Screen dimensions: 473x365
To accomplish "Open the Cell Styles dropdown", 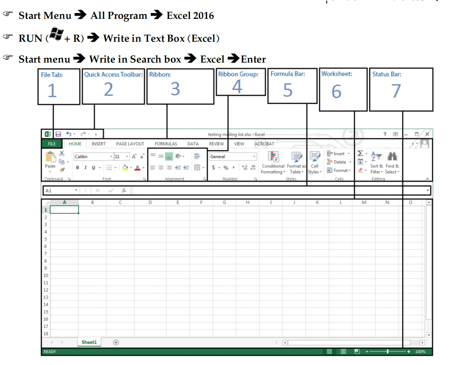I will coord(315,163).
